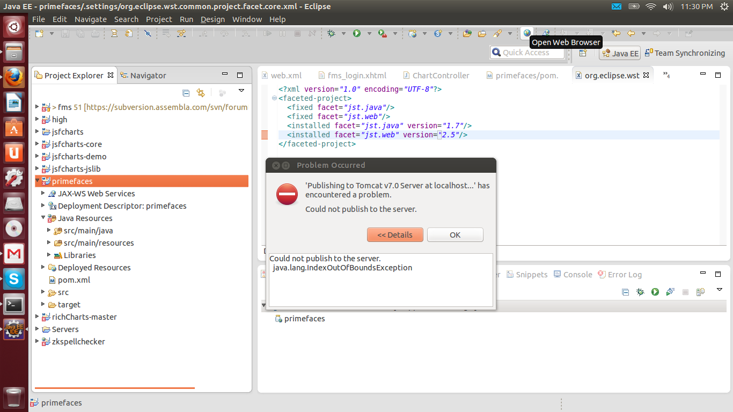Screen dimensions: 733x412
Task: Click the back navigation yellow arrow icon
Action: pyautogui.click(x=631, y=33)
